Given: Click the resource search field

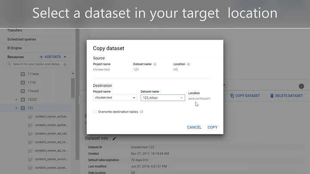Looking at the screenshot, I should 37,64.
